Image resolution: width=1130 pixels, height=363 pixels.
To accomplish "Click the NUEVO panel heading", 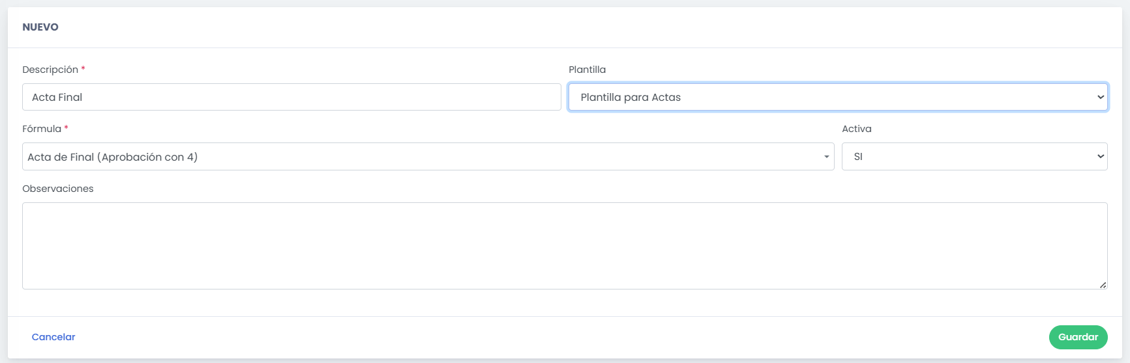I will 40,27.
